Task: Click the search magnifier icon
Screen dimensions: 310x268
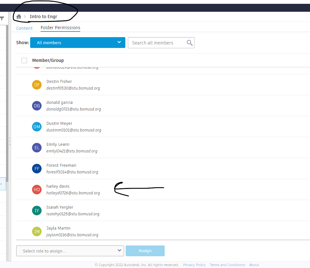Action: pos(190,43)
